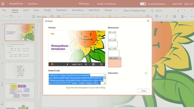Click the embed code scroll down arrow
The width and height of the screenshot is (194, 109).
[x=105, y=83]
